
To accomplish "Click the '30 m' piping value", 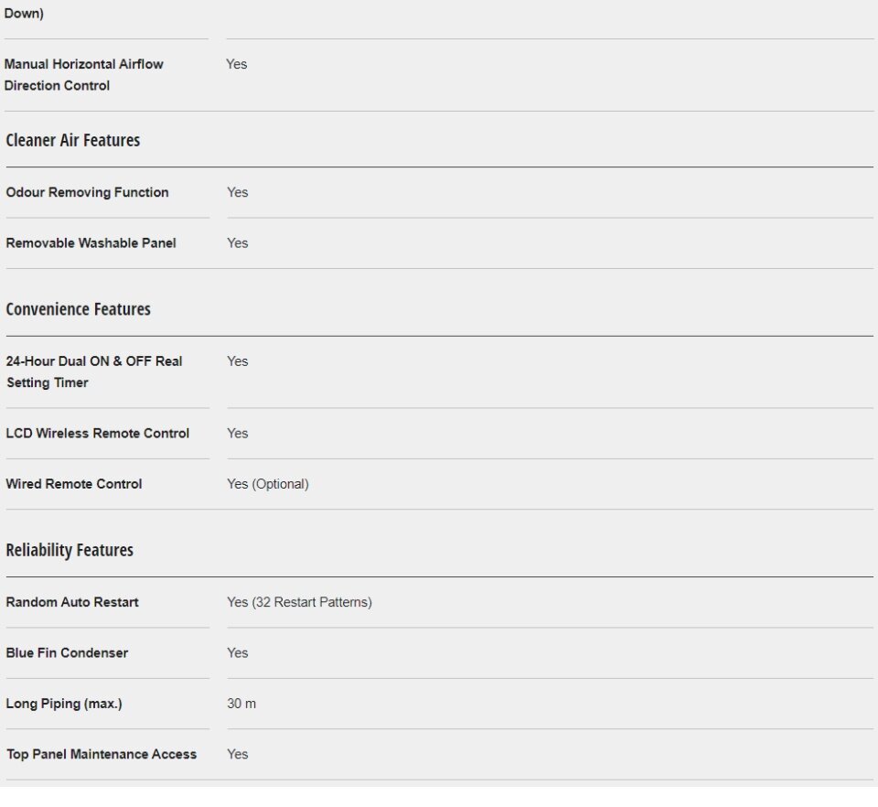I will click(x=241, y=704).
